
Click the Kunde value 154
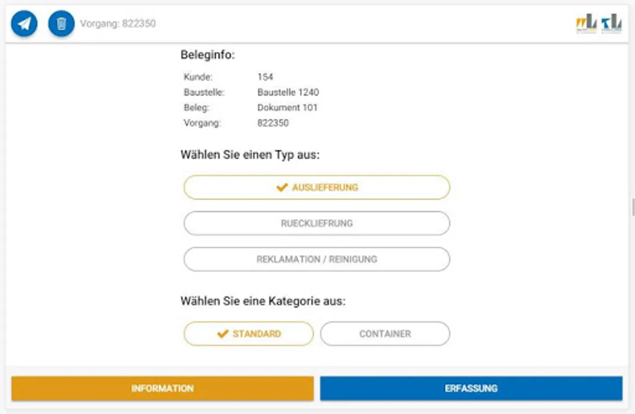coord(265,77)
